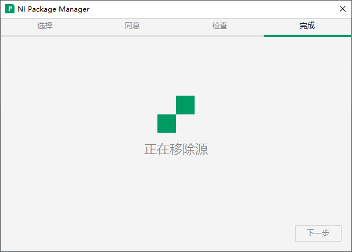Click the gray progress segment under 同意
This screenshot has height=252, width=352.
point(132,36)
